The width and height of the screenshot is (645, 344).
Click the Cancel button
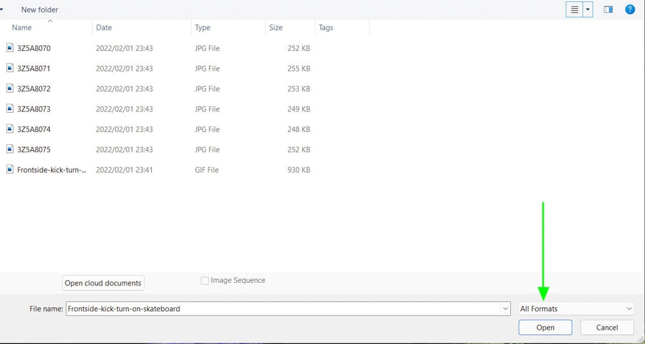[607, 327]
